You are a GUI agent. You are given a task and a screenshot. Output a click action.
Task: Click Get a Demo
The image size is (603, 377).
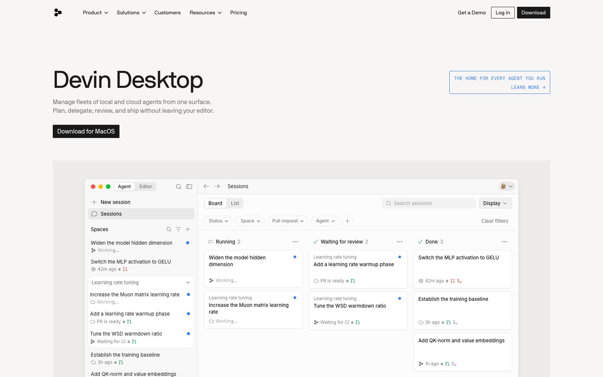pyautogui.click(x=472, y=12)
